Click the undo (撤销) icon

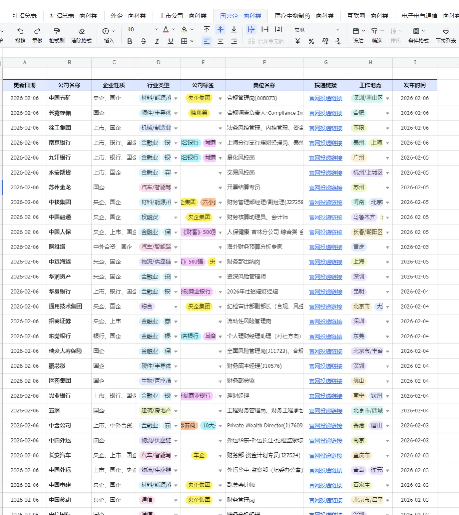pyautogui.click(x=20, y=31)
